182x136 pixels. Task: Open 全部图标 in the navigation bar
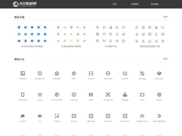(x=135, y=4)
